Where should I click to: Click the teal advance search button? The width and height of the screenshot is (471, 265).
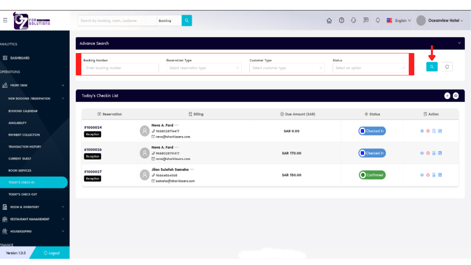(x=432, y=67)
